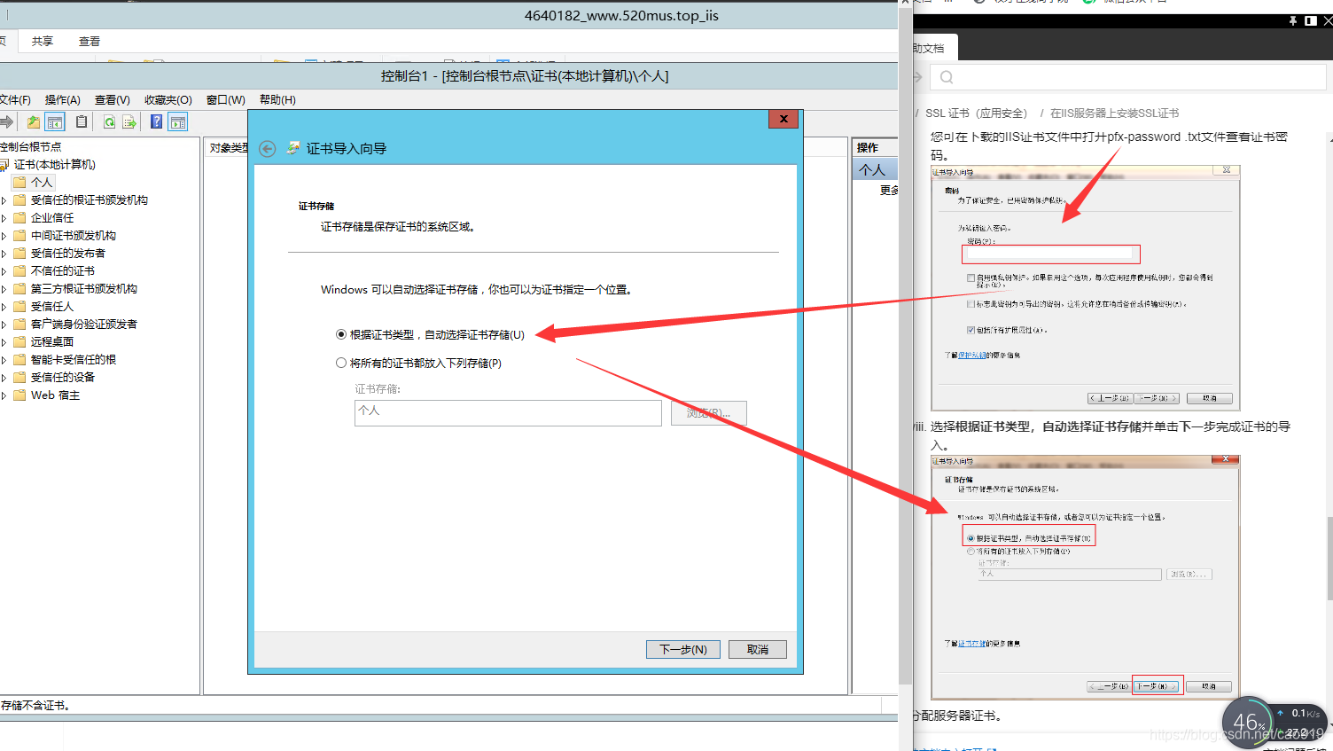1333x751 pixels.
Task: Click the green Refresh toolbar icon
Action: (109, 122)
